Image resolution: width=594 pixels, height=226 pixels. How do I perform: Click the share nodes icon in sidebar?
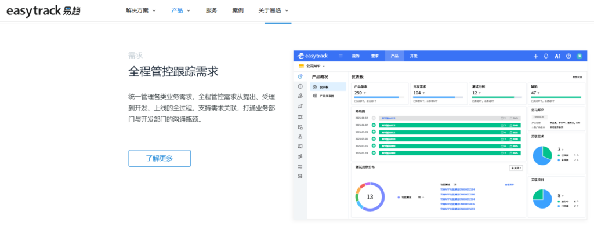(300, 156)
